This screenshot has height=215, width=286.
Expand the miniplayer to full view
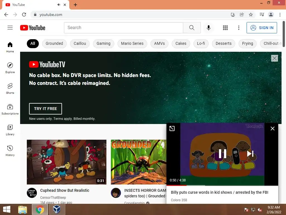[172, 128]
